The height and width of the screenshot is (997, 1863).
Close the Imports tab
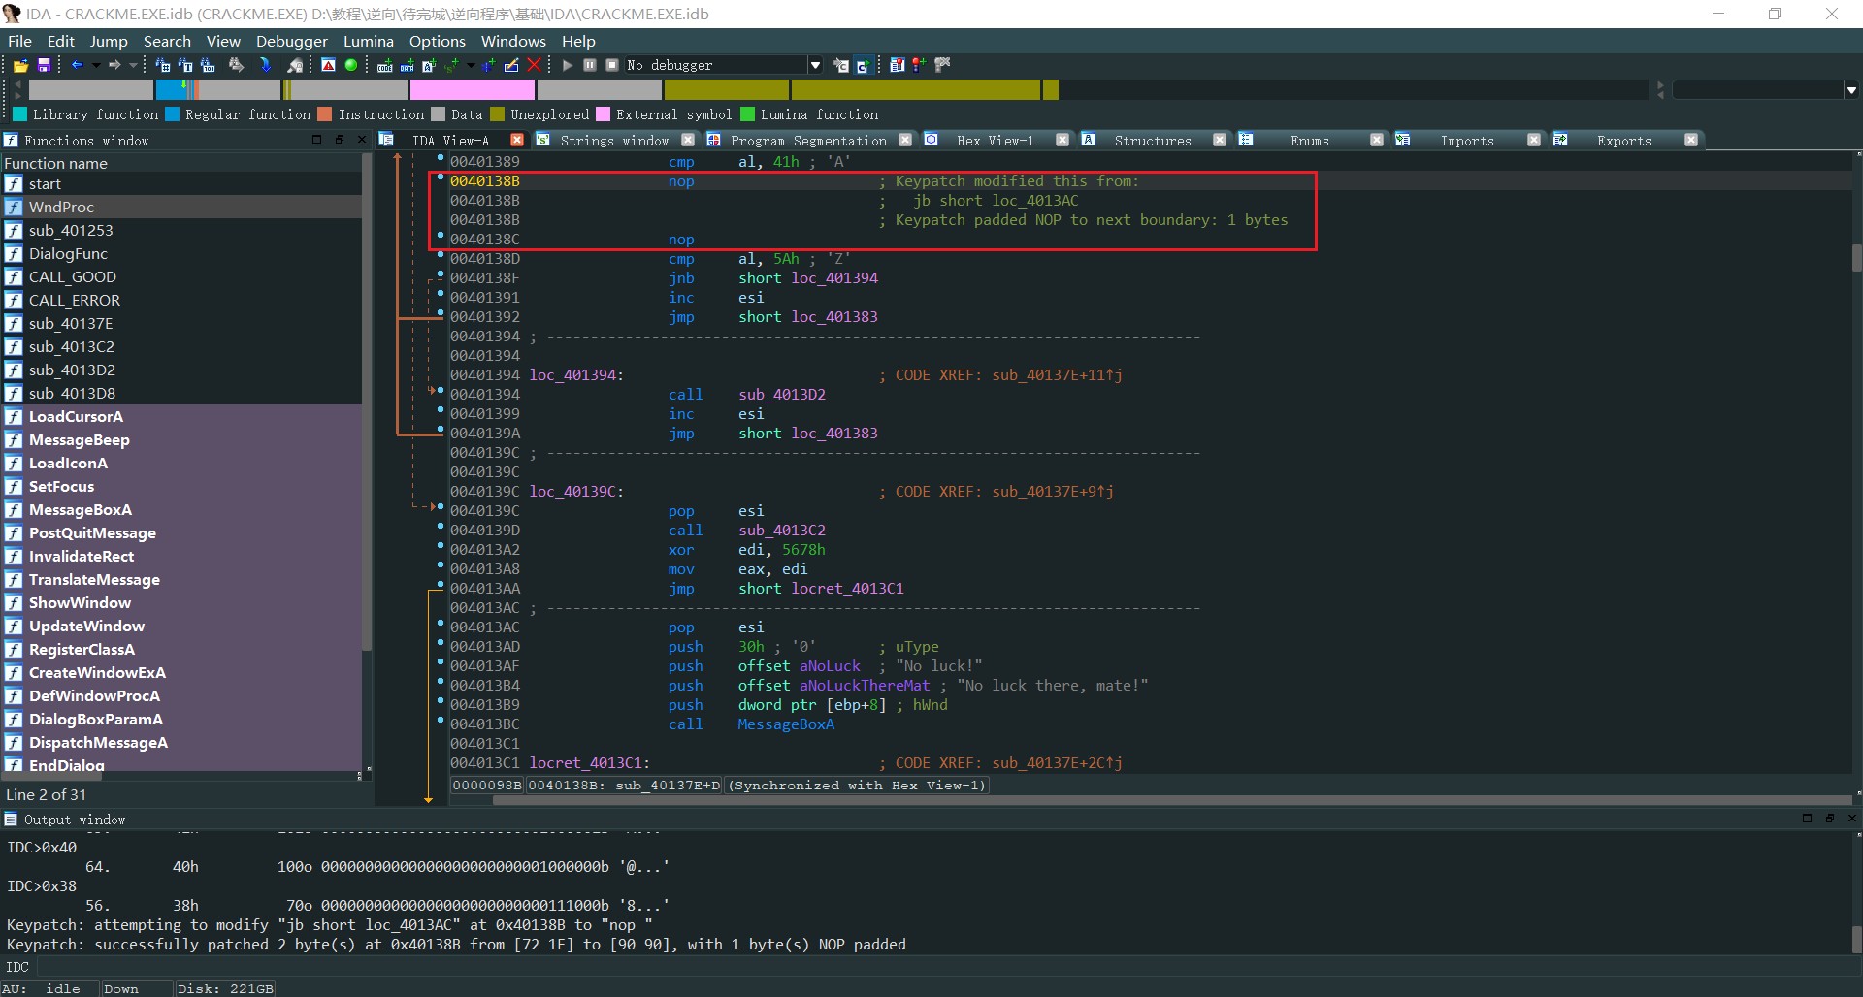[1533, 141]
